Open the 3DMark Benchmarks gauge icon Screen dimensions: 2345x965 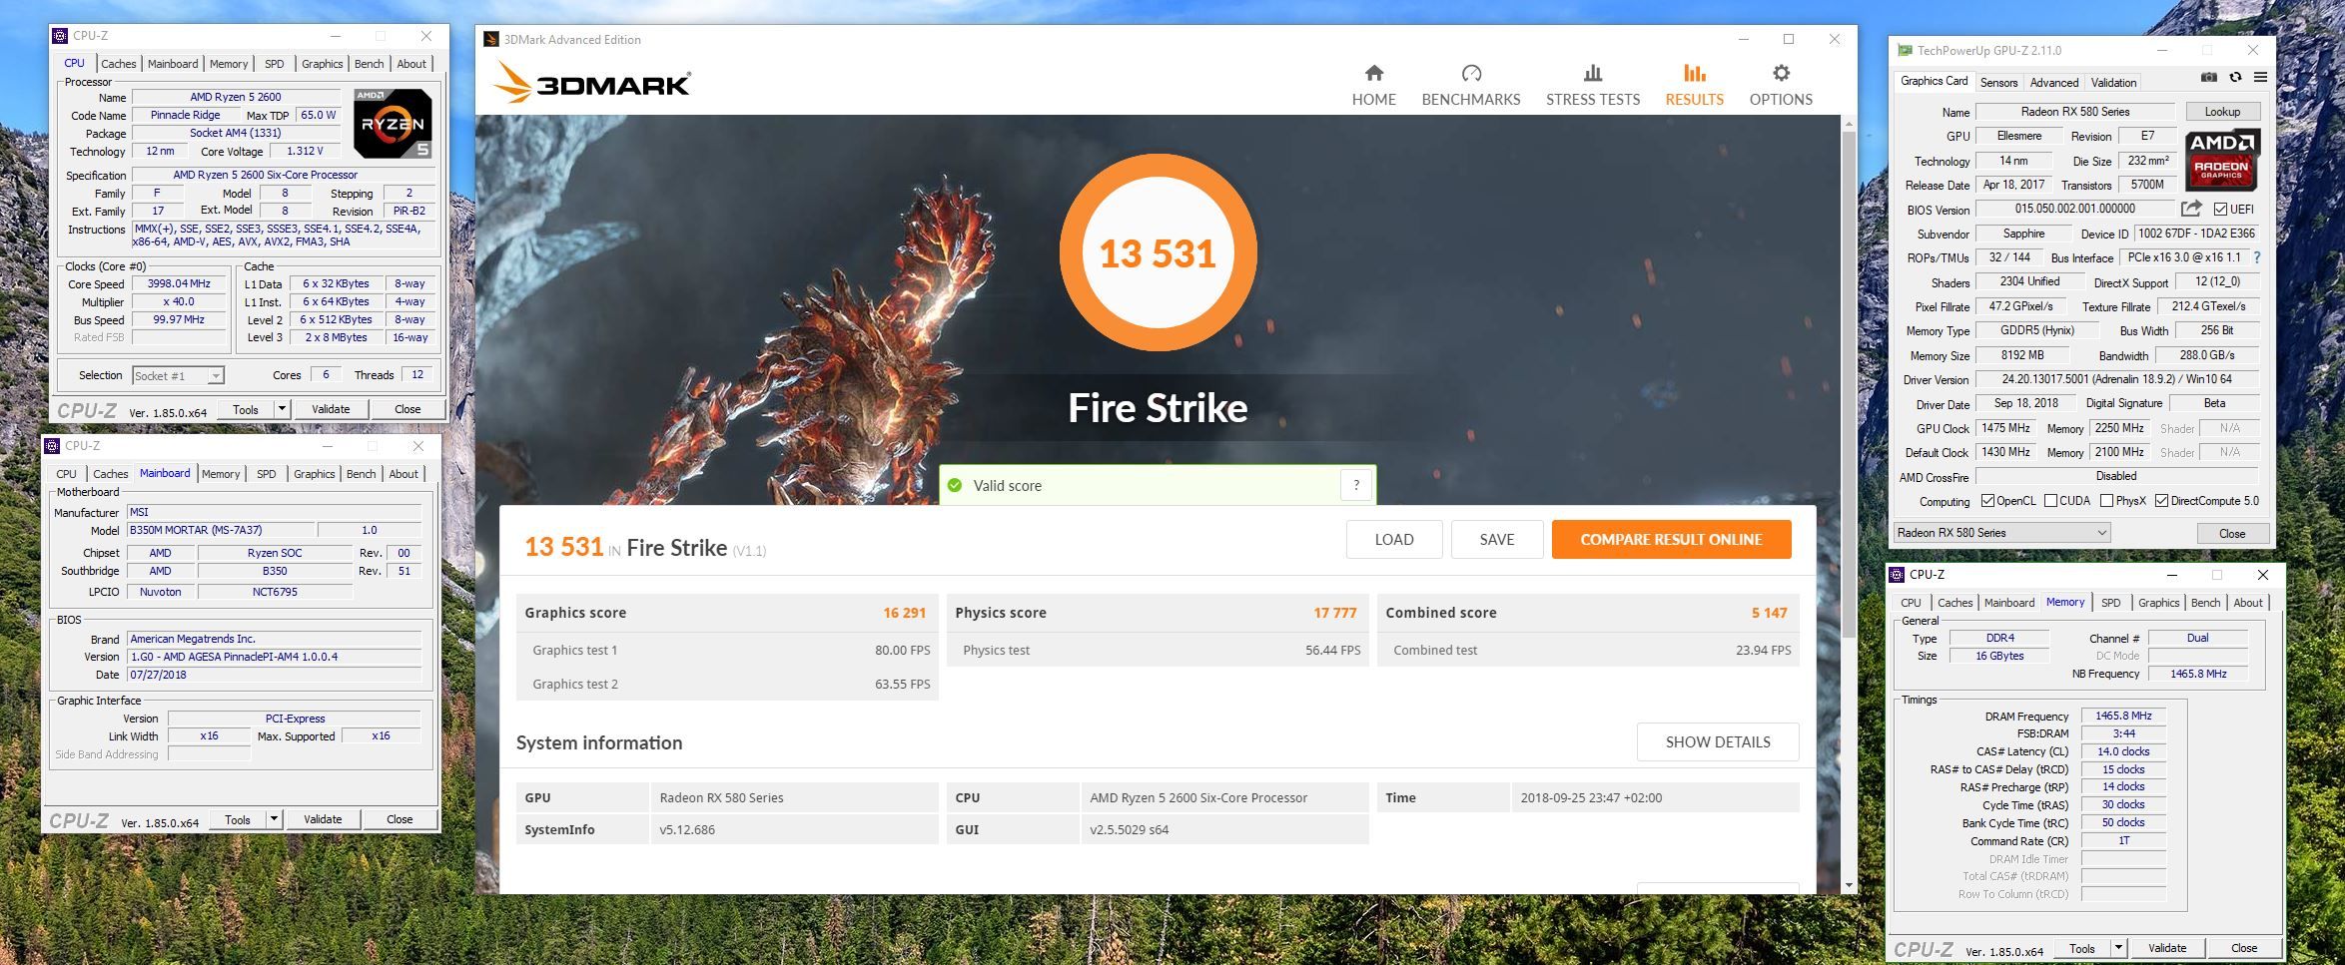point(1471,73)
